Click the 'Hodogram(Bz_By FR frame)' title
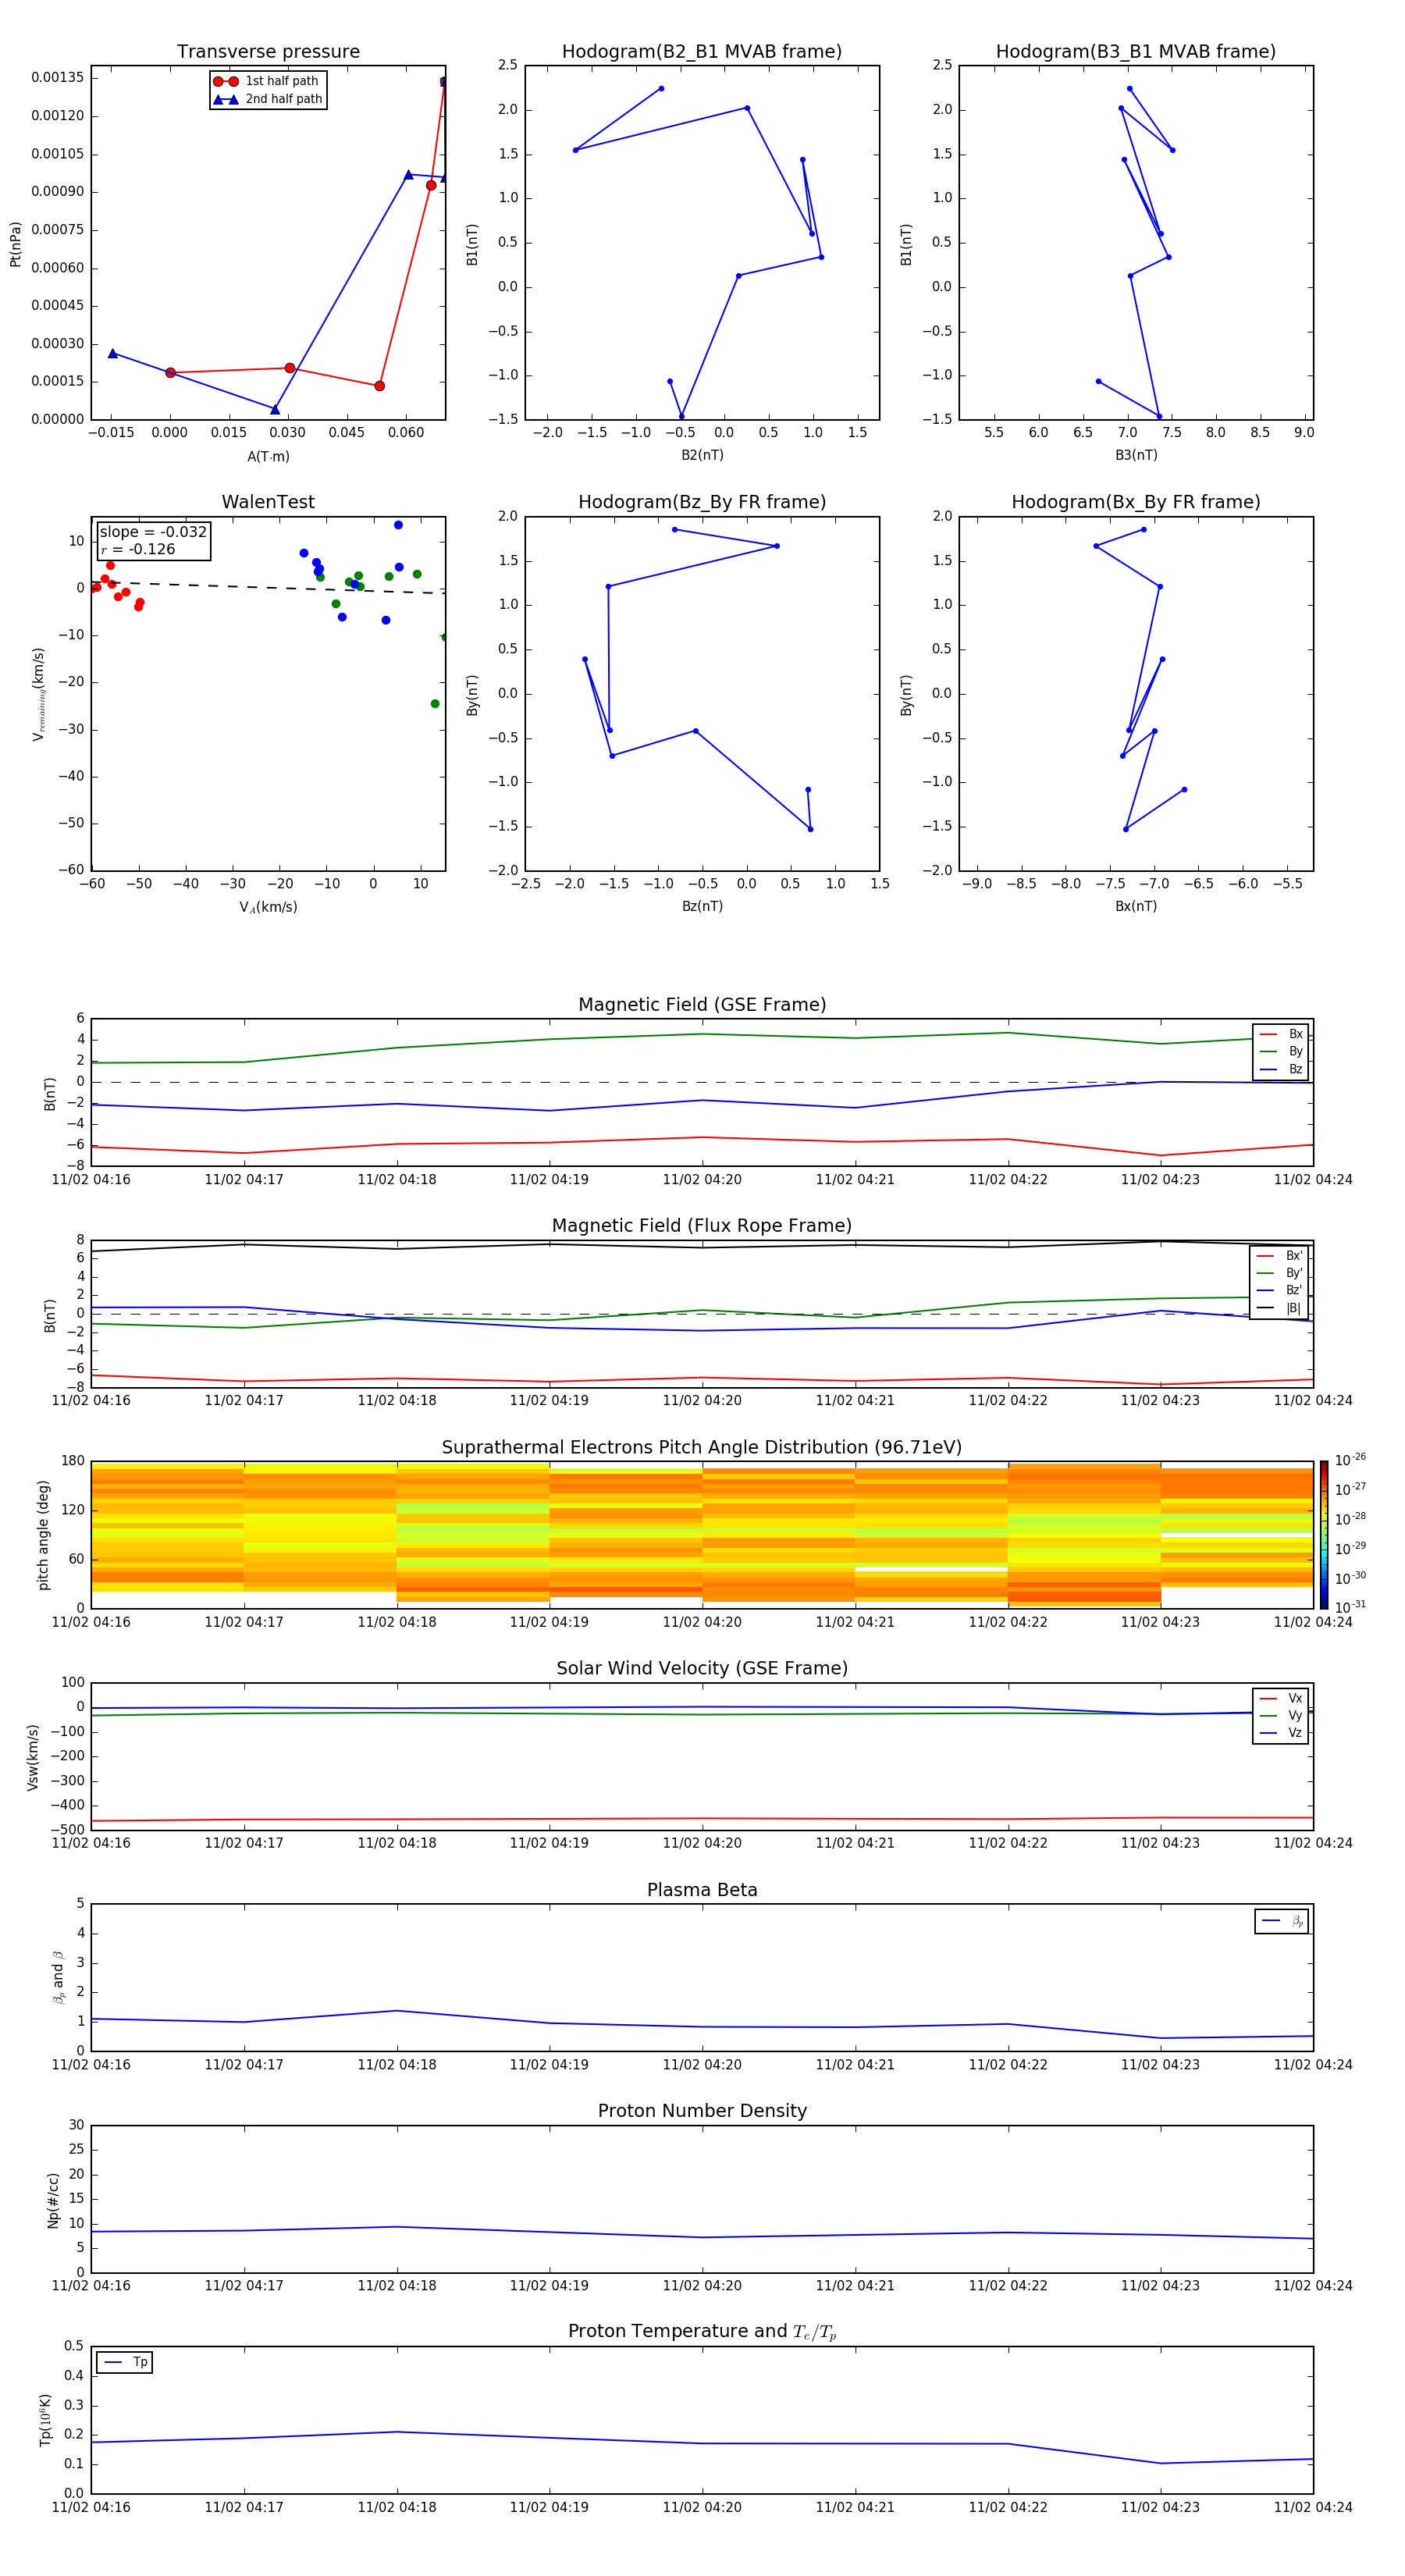Image resolution: width=1405 pixels, height=2576 pixels. tap(702, 502)
